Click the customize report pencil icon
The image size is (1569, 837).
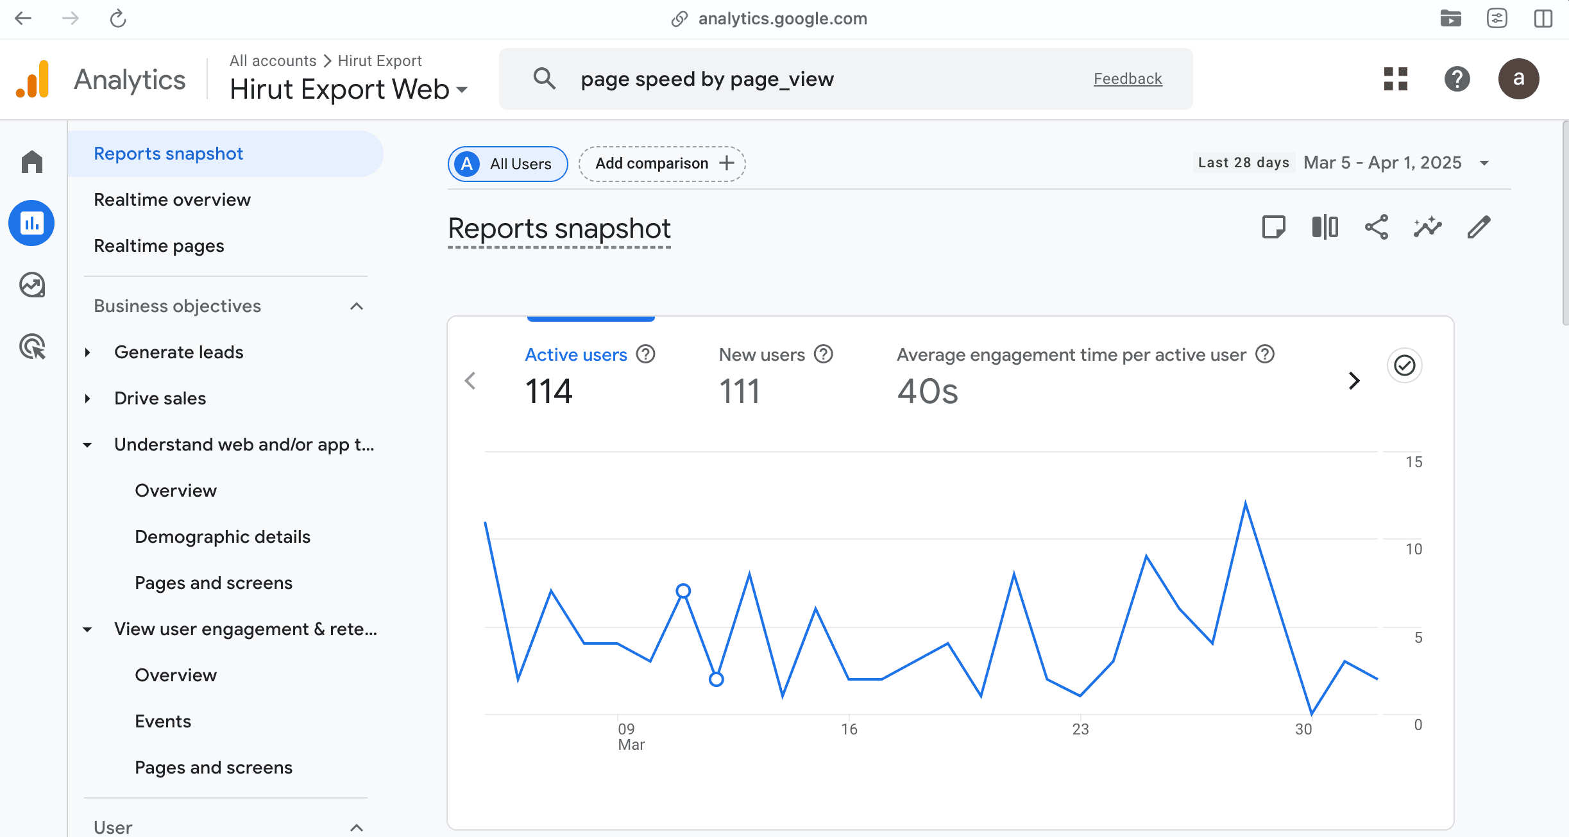(x=1479, y=228)
